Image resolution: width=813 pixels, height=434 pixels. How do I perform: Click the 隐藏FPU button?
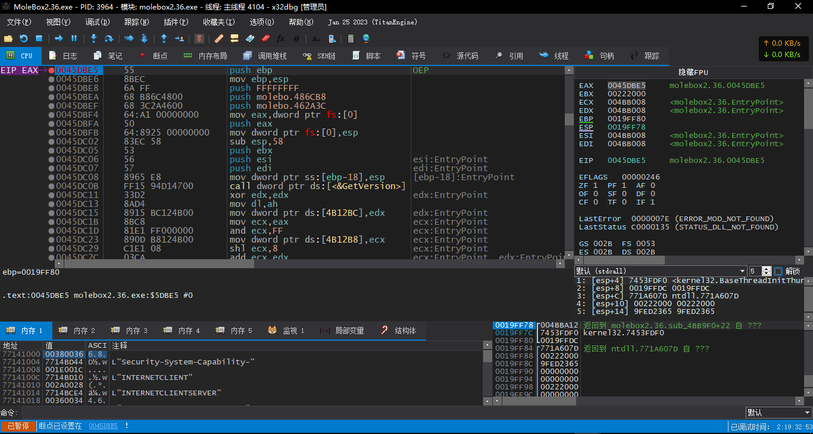pyautogui.click(x=693, y=72)
